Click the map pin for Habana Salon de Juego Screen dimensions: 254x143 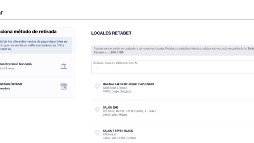97,86
